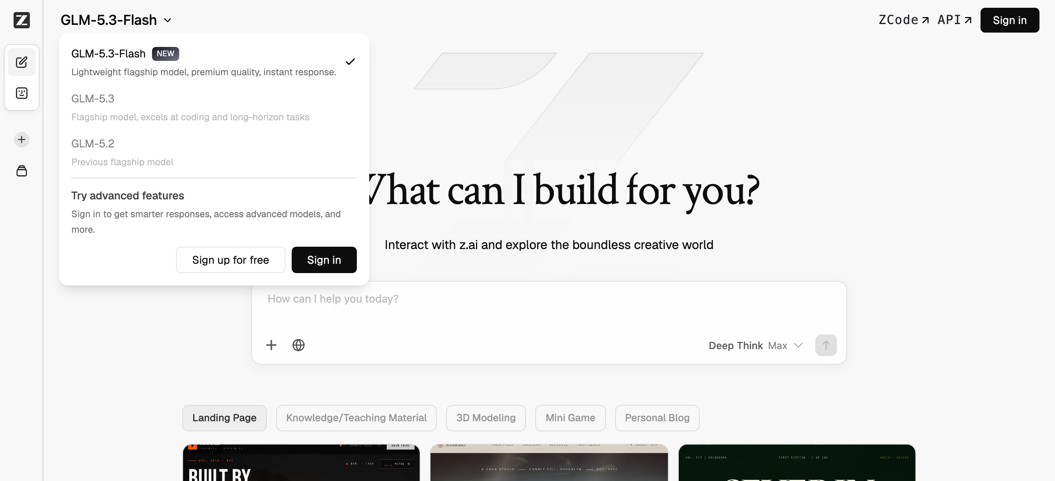Screen dimensions: 1055x481
Task: Click the 'Try advanced features' heading
Action: (x=128, y=196)
